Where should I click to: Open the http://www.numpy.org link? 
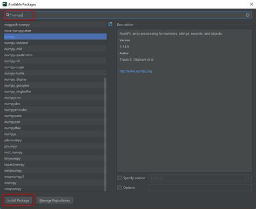click(136, 71)
